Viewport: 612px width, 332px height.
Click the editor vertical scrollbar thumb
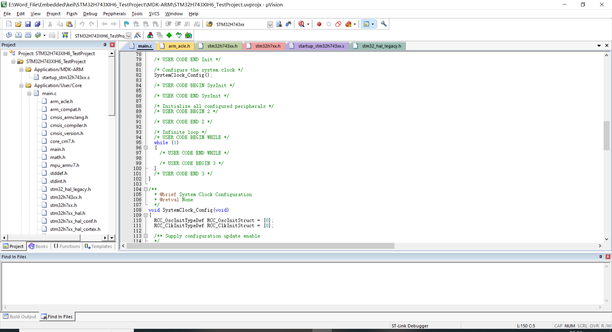pyautogui.click(x=606, y=135)
